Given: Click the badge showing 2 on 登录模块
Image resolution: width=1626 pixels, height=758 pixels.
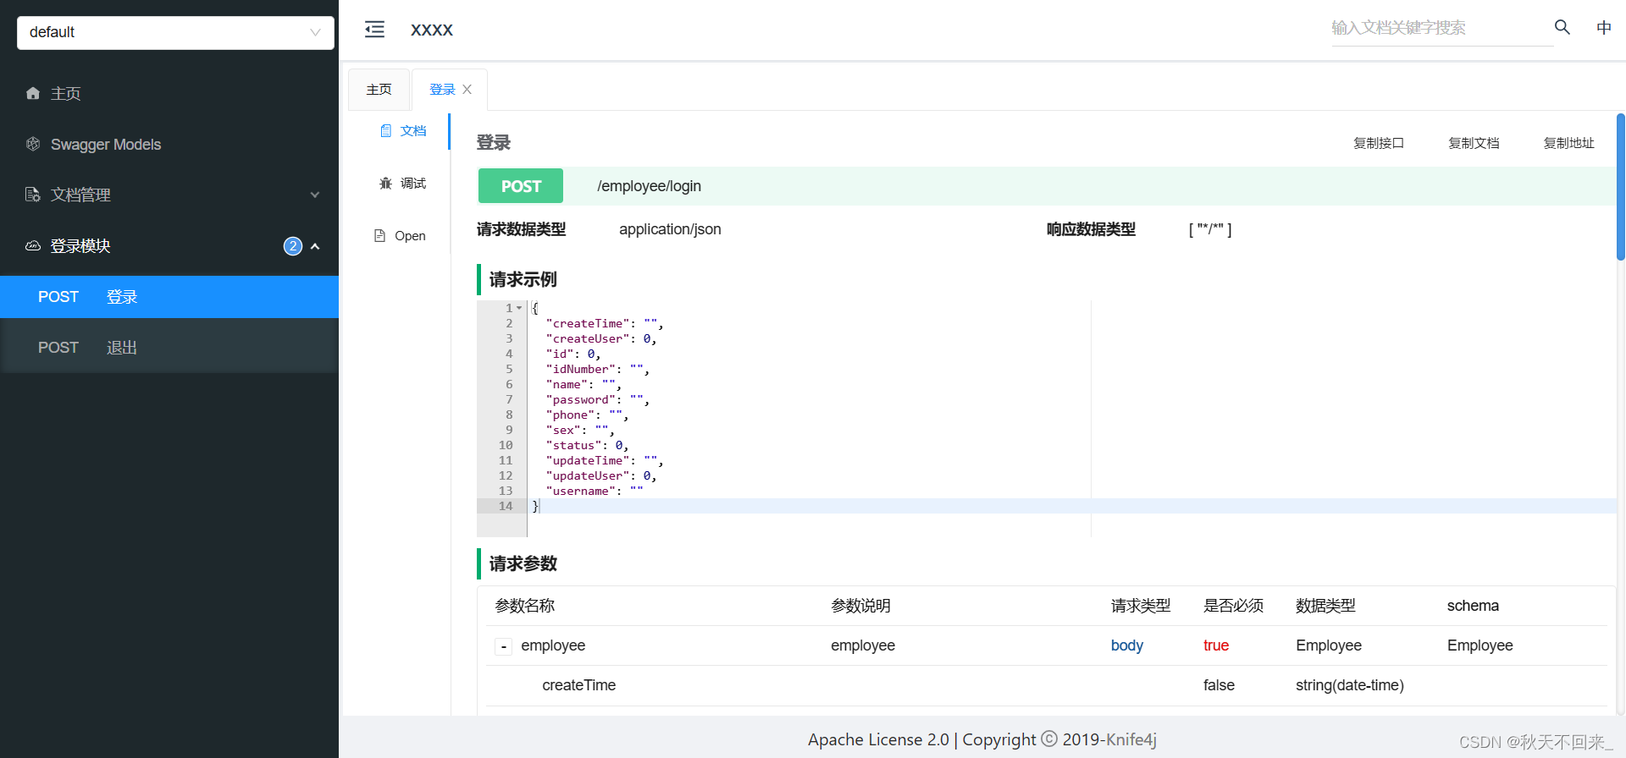Looking at the screenshot, I should 292,246.
